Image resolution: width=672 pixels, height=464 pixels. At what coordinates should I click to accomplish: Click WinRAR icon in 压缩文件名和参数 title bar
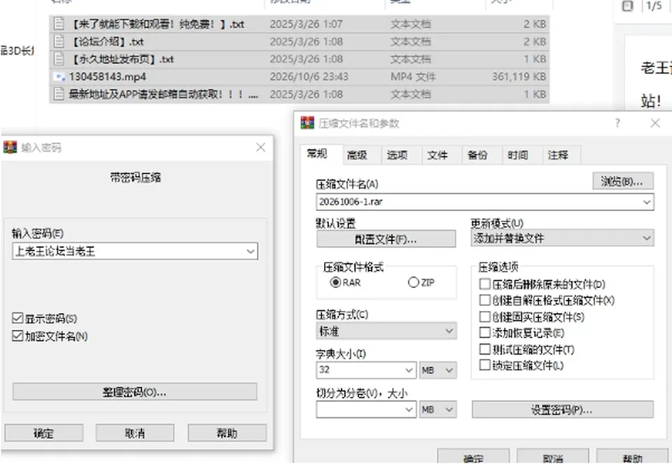307,123
